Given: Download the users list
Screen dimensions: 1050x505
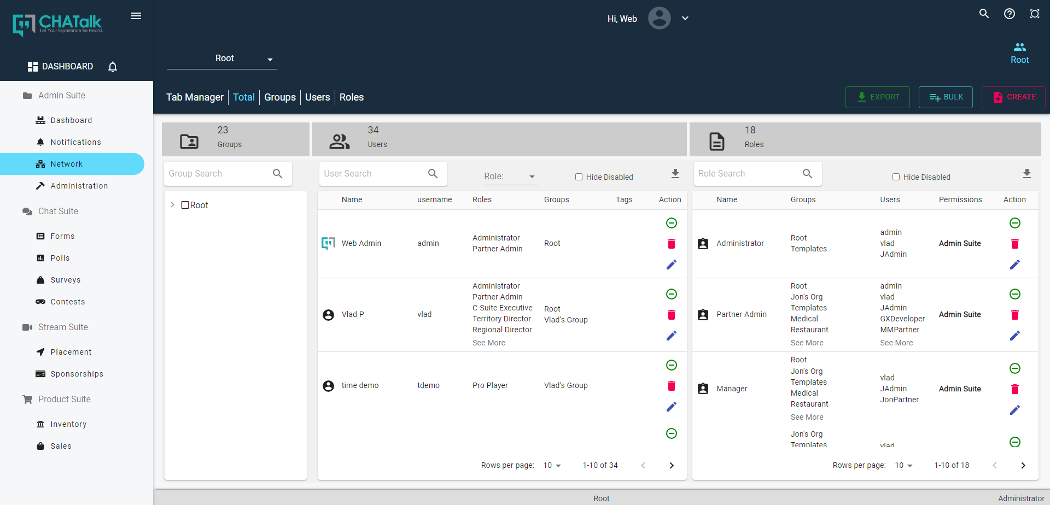Looking at the screenshot, I should click(x=675, y=174).
